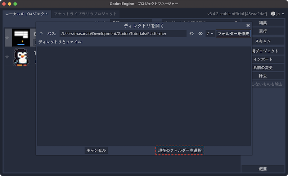Open the drive selector dropdown

pyautogui.click(x=210, y=34)
